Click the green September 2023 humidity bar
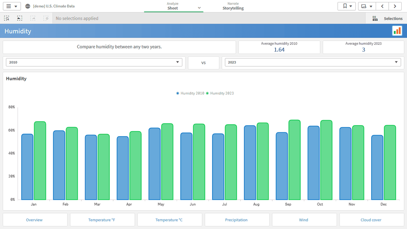The height and width of the screenshot is (229, 407). pos(294,160)
